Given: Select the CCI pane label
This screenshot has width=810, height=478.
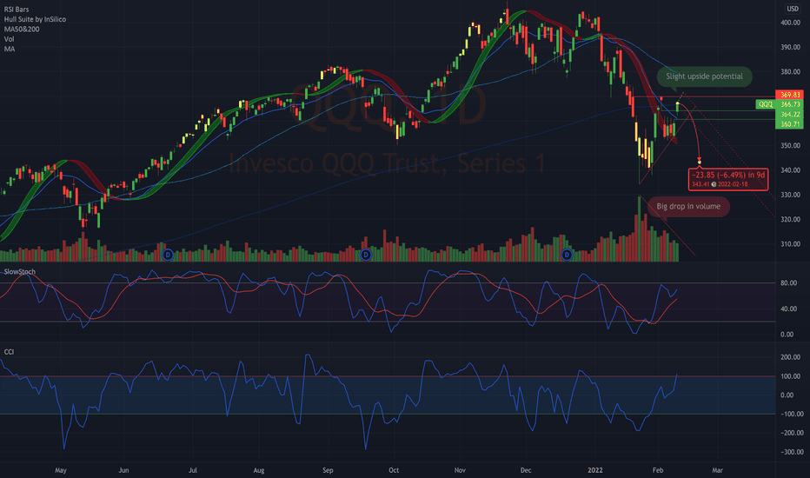Looking at the screenshot, I should coord(9,352).
